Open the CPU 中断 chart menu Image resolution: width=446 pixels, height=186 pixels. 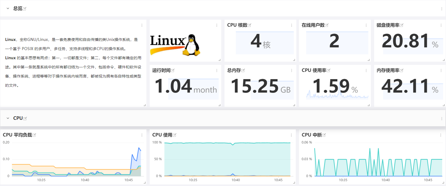441,135
